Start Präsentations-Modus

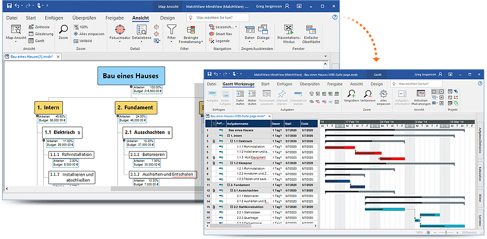pyautogui.click(x=289, y=34)
